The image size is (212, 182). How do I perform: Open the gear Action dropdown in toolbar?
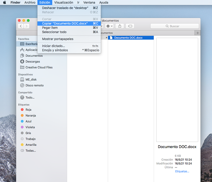click(108, 26)
